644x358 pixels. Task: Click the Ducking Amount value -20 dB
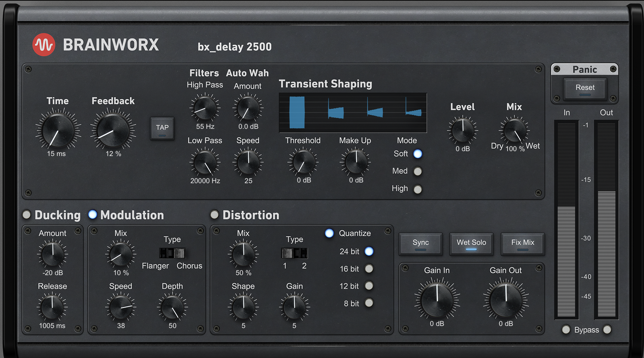coord(53,273)
